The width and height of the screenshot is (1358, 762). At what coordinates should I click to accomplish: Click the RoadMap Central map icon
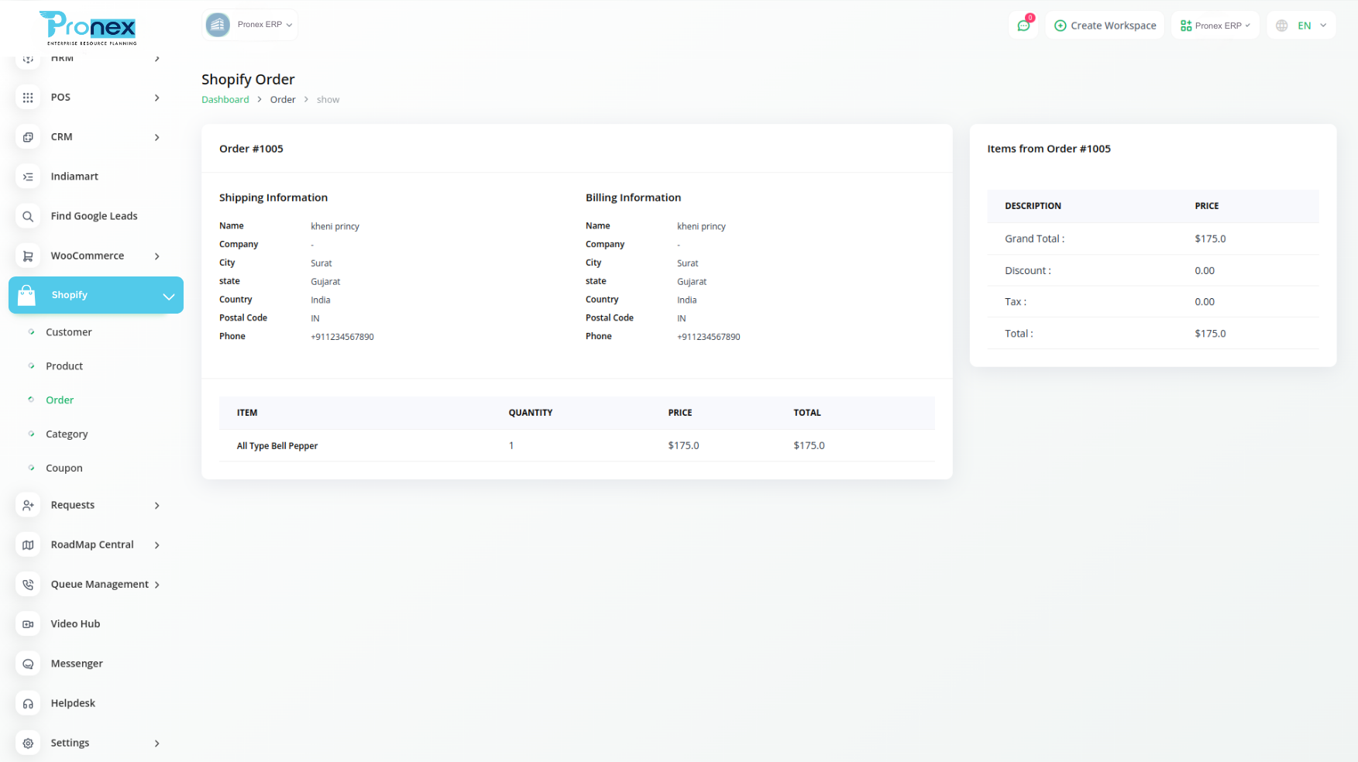click(28, 544)
